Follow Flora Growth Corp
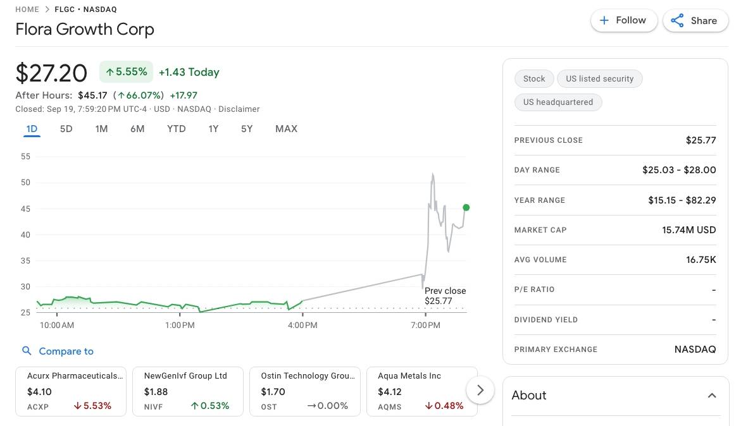The image size is (748, 426). pyautogui.click(x=624, y=20)
